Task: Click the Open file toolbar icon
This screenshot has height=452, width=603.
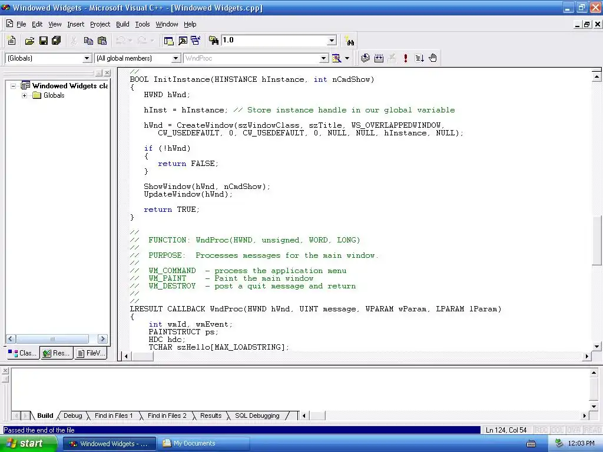Action: 29,41
